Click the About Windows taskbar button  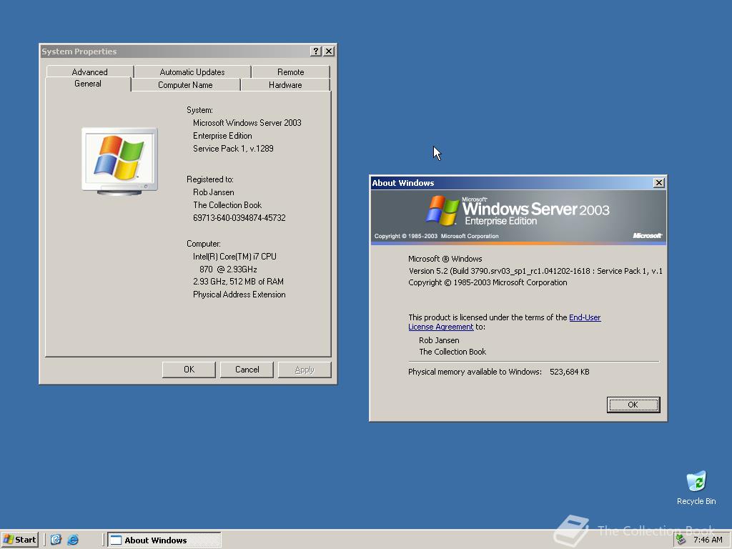[x=164, y=540]
